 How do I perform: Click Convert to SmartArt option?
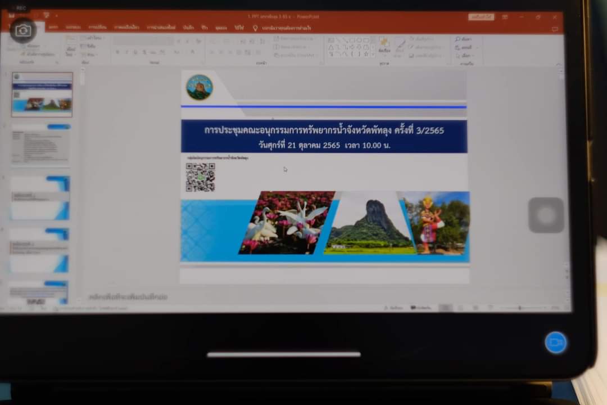296,56
